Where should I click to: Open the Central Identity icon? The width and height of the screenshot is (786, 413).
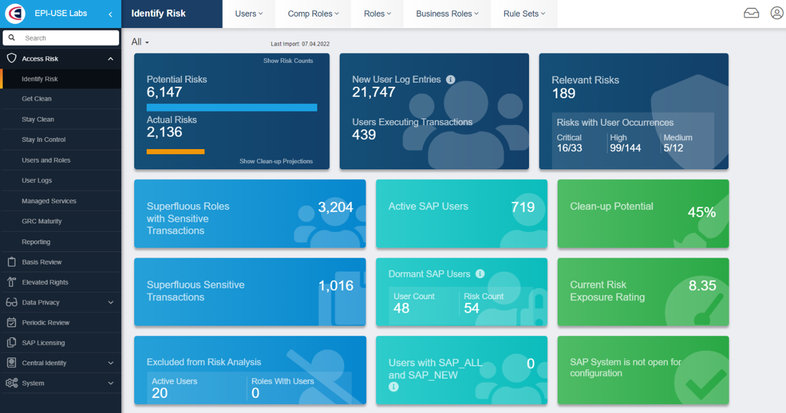(11, 363)
